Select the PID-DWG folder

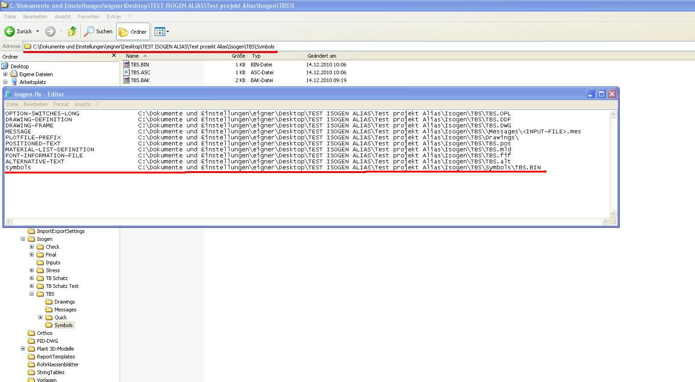coord(47,341)
